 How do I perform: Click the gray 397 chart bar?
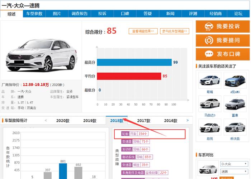(48, 175)
